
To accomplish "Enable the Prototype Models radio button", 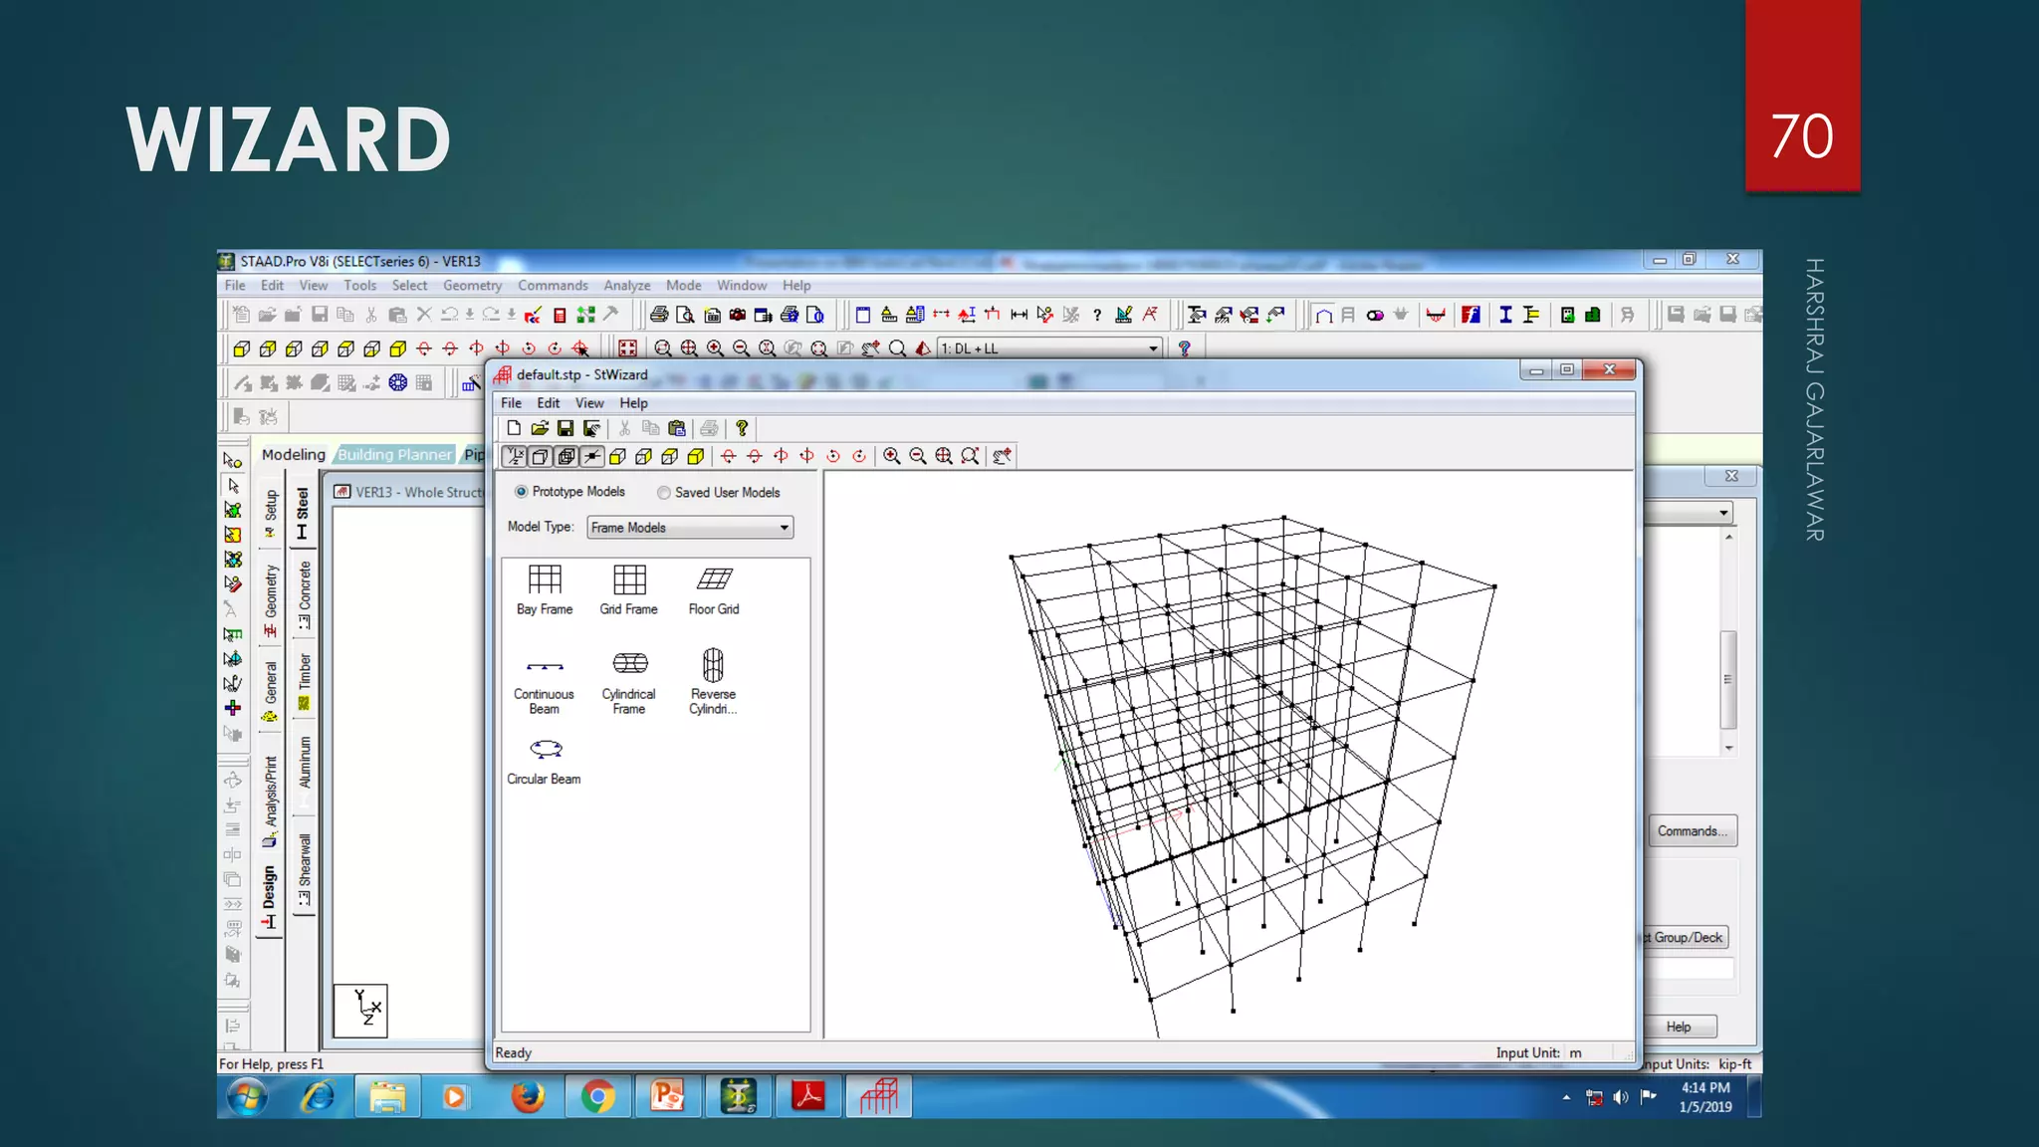I will point(521,492).
